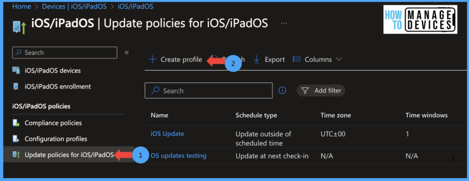
Task: Click Update outside of scheduled time cell
Action: [263, 138]
